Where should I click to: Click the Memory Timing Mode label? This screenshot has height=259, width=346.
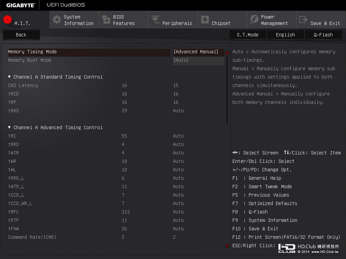coord(32,52)
